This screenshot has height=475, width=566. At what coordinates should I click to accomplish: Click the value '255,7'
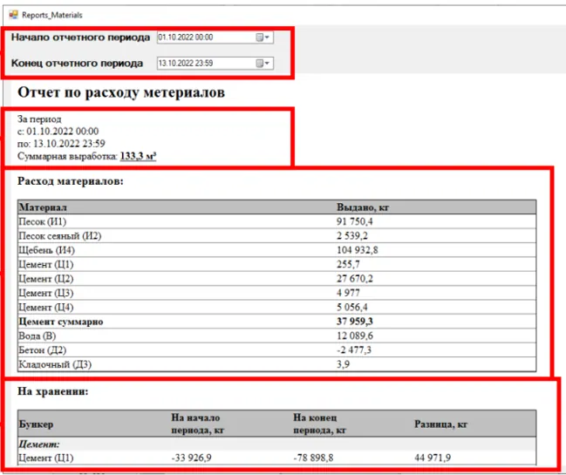pos(348,264)
